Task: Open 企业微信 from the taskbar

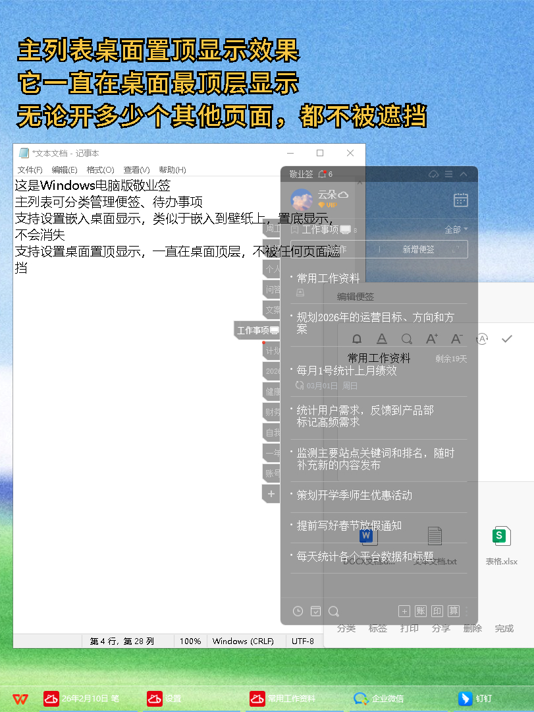Action: [379, 698]
